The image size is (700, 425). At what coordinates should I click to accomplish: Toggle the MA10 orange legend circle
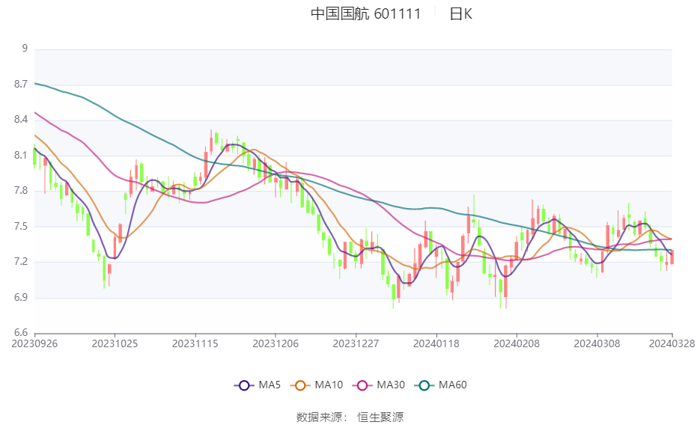click(x=300, y=385)
